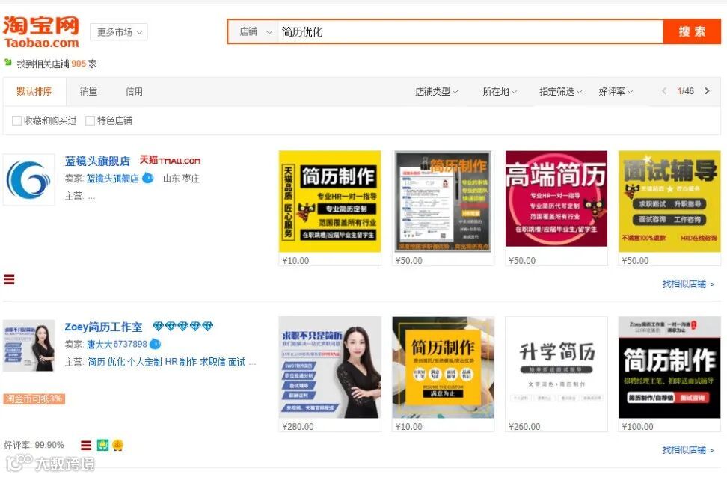Image resolution: width=727 pixels, height=477 pixels.
Task: Click the Taobao logo
Action: coord(41,32)
